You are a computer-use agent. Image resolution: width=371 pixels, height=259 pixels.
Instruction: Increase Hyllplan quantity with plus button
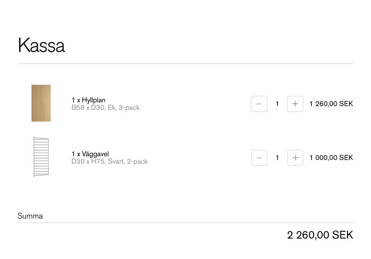[295, 104]
